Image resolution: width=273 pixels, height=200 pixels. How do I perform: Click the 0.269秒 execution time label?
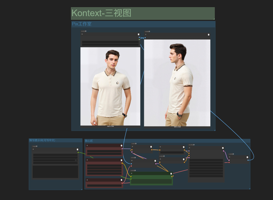pyautogui.click(x=231, y=154)
